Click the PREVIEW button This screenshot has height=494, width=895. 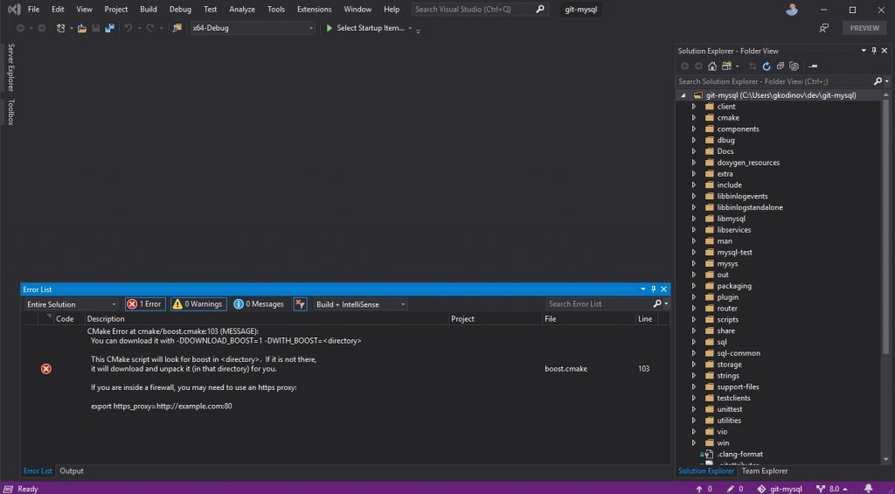click(864, 28)
